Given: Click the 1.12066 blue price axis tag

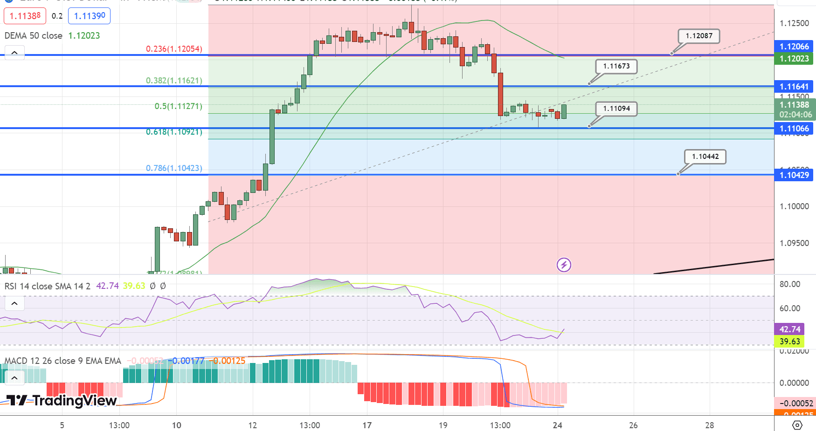Looking at the screenshot, I should (794, 47).
